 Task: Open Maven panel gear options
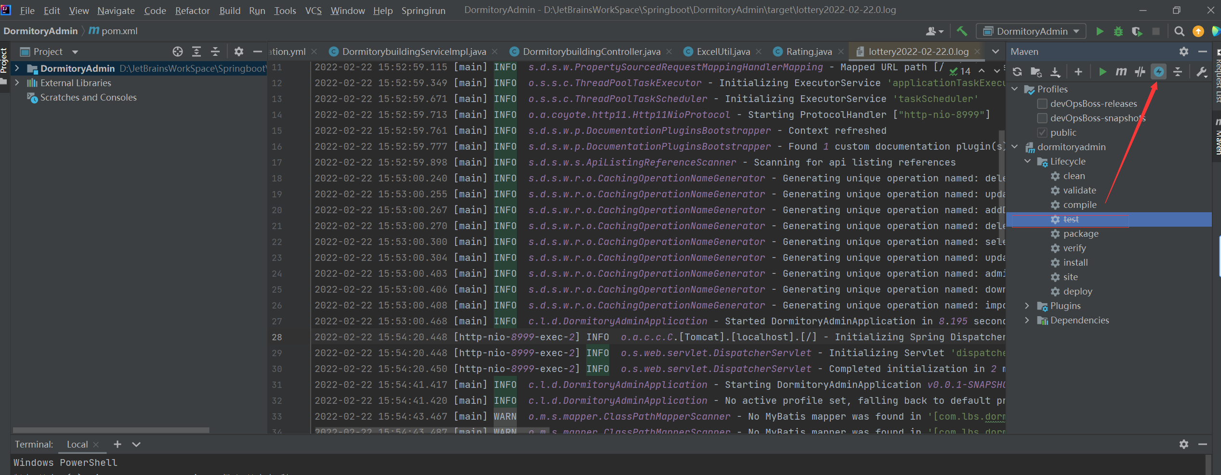(1184, 51)
